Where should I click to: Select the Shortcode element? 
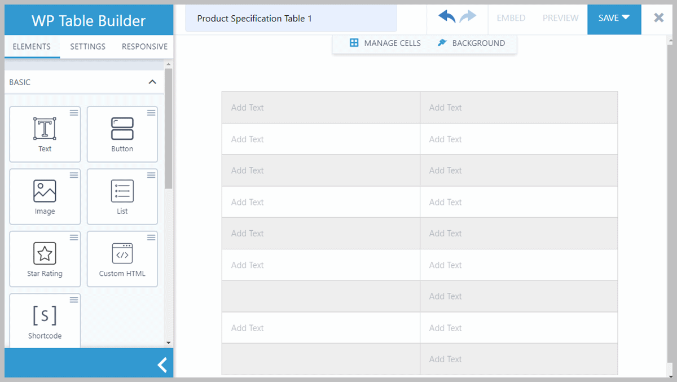[45, 320]
